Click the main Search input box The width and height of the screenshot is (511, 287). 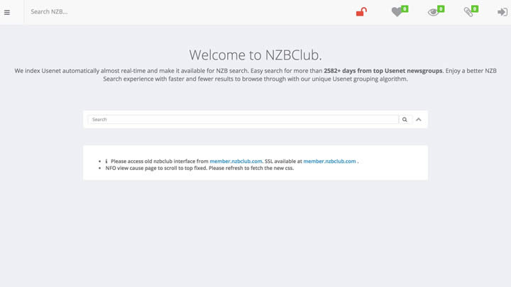(241, 120)
